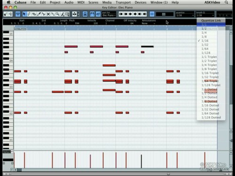Toggle the Solo Editor button

[x=6, y=14]
